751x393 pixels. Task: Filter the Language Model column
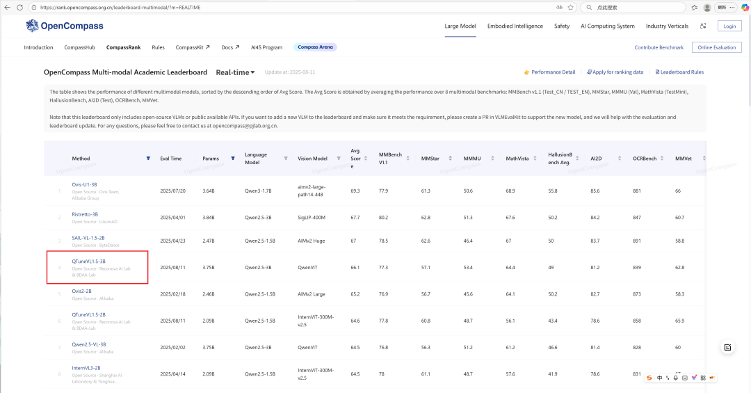[x=286, y=158]
